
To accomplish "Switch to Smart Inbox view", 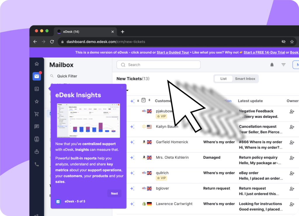I will 245,79.
